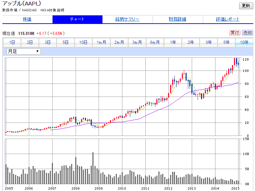This screenshot has width=255, height=191.
Task: Select the 1ヵ月 range button
Action: (x=101, y=42)
